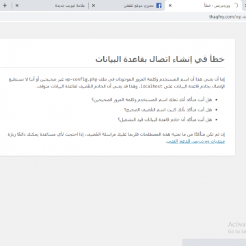The width and height of the screenshot is (246, 246).
Task: Click the loading spinner on the ووردبريس tab
Action: click(236, 5)
